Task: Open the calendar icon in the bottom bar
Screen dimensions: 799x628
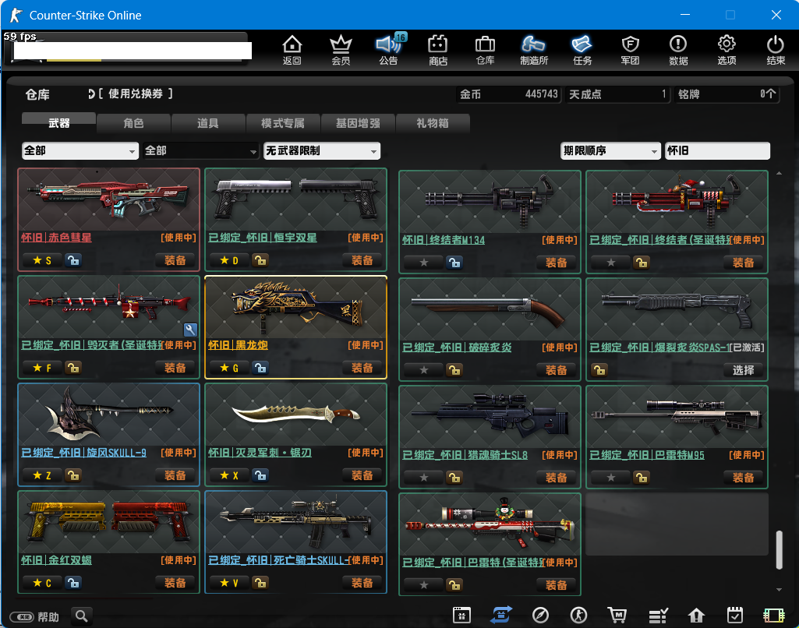Action: pyautogui.click(x=461, y=616)
